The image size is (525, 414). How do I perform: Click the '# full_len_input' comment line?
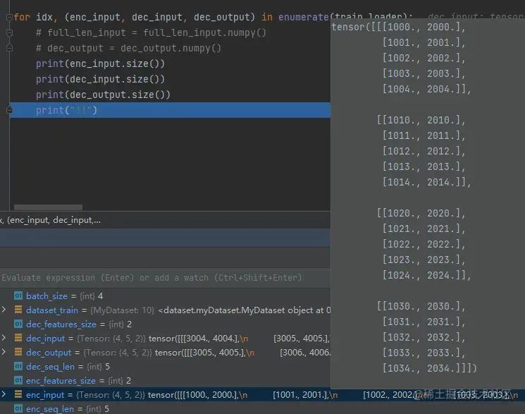pyautogui.click(x=151, y=32)
